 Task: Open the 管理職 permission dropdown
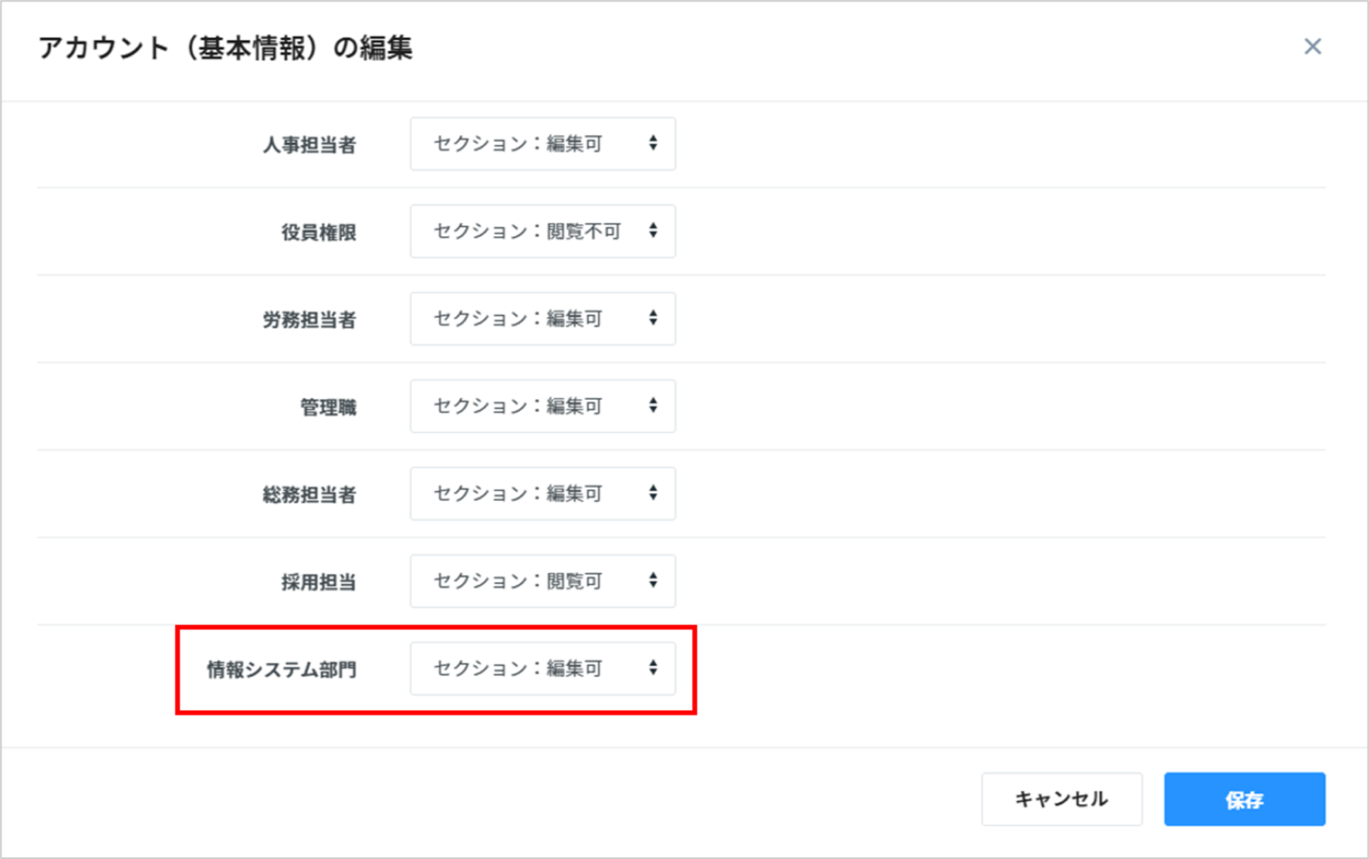pyautogui.click(x=542, y=406)
